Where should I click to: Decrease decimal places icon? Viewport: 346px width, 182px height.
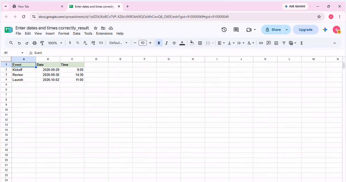pyautogui.click(x=85, y=43)
